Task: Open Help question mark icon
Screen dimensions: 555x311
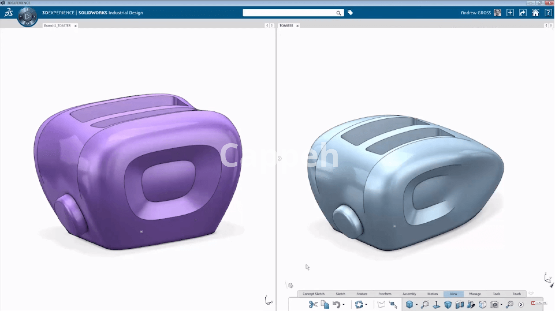Action: [548, 13]
